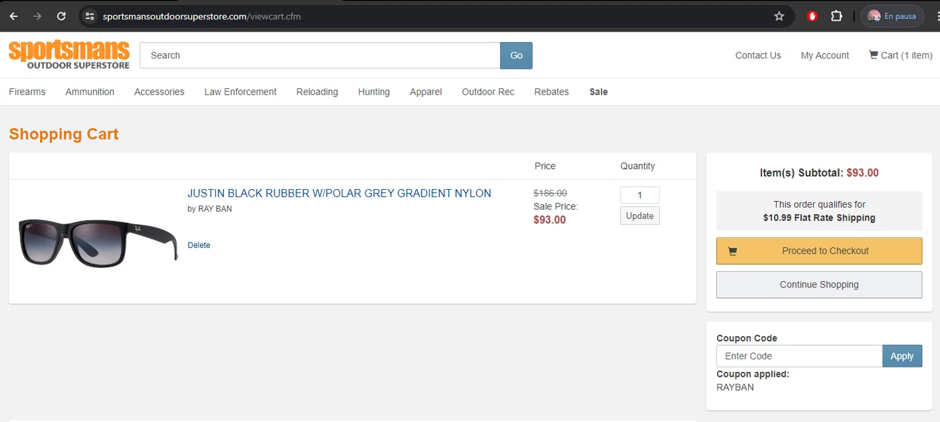Go forward with the browser forward arrow

[37, 16]
